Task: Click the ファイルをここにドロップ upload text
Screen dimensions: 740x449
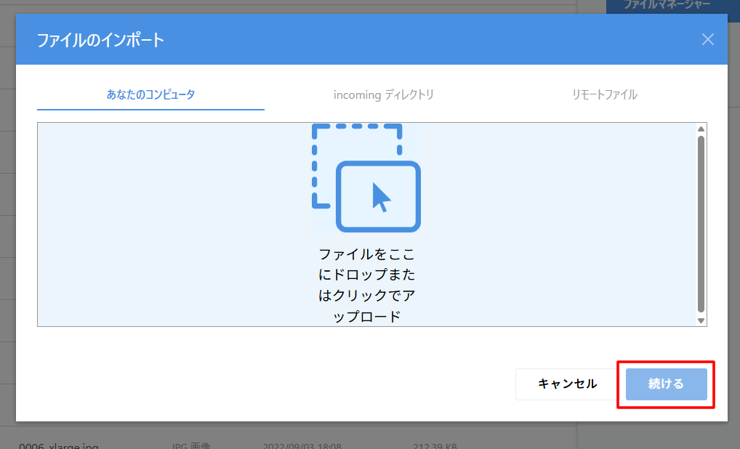Action: pos(366,285)
